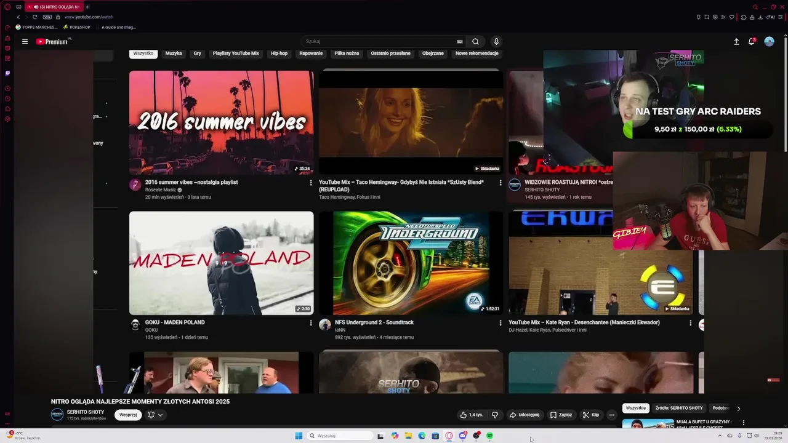Start voice search with microphone icon
The height and width of the screenshot is (443, 788).
point(496,42)
